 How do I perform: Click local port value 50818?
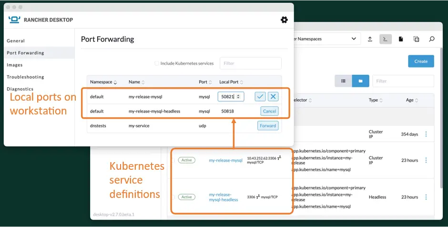click(227, 111)
